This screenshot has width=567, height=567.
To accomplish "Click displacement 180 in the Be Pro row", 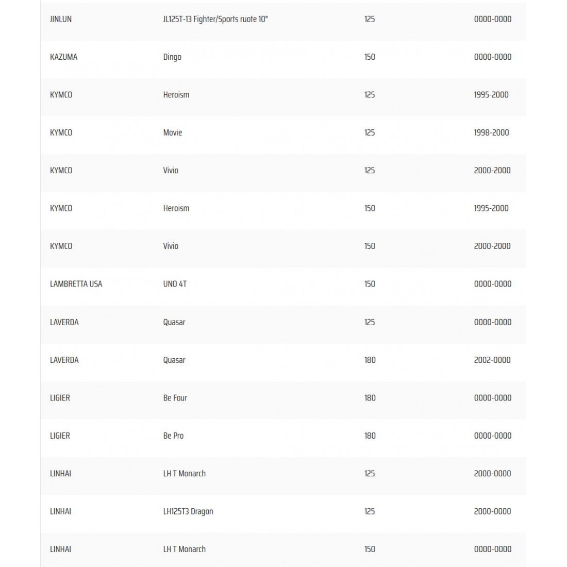I will coord(370,436).
